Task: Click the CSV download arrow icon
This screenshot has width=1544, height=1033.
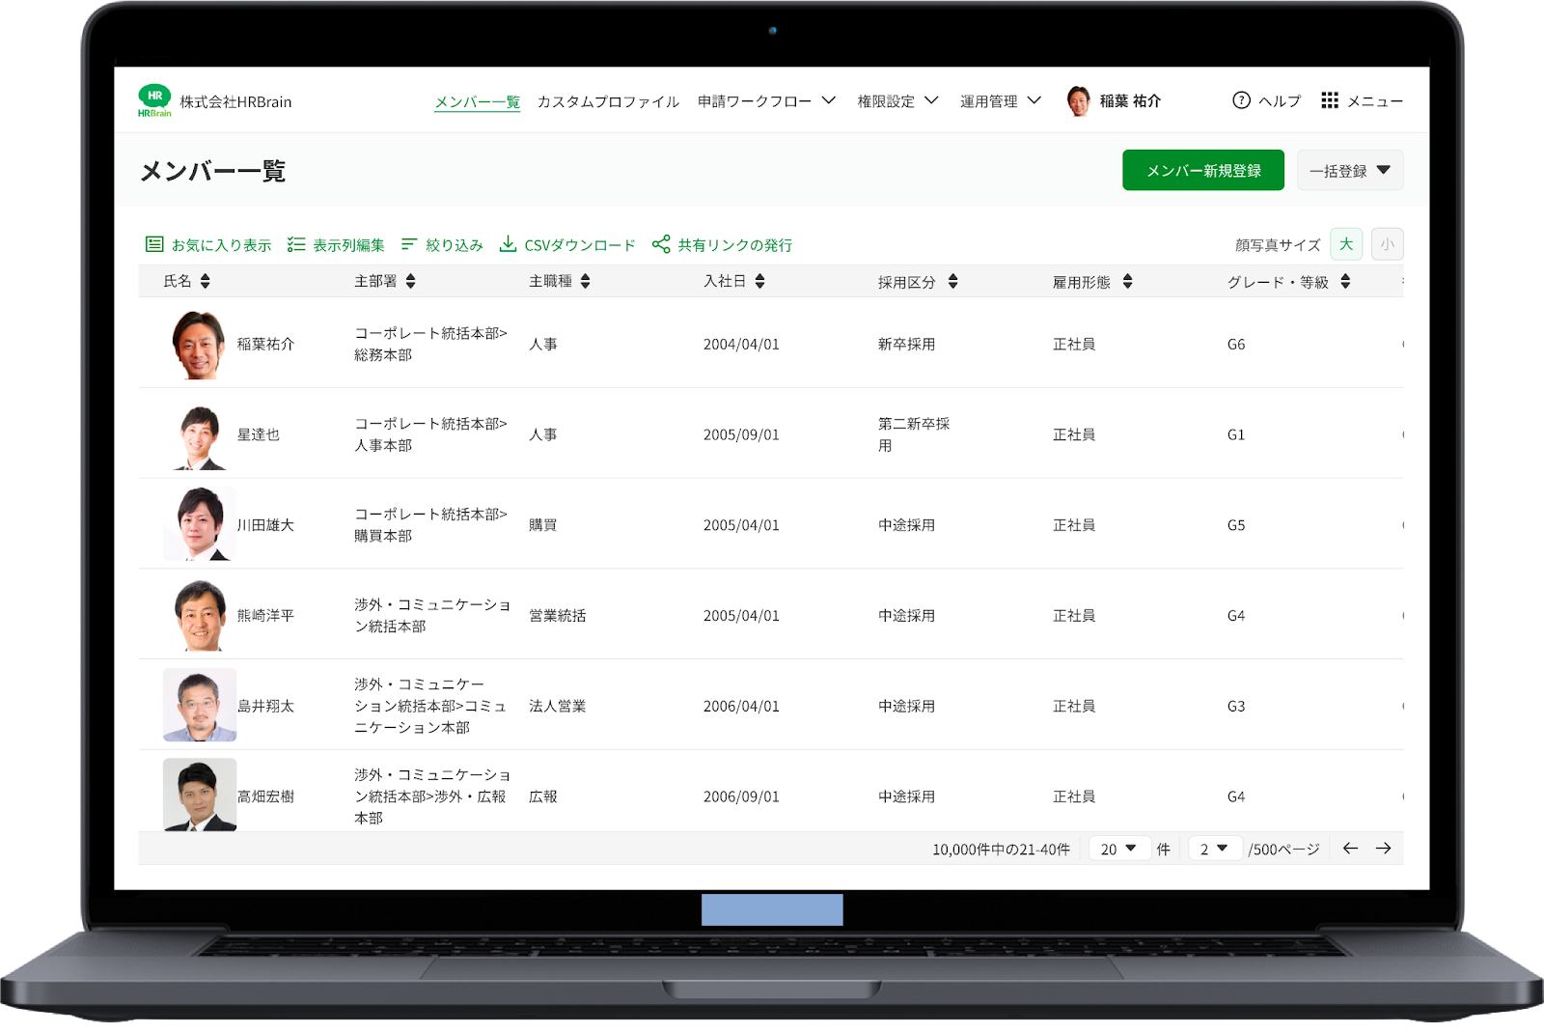Action: pos(508,244)
